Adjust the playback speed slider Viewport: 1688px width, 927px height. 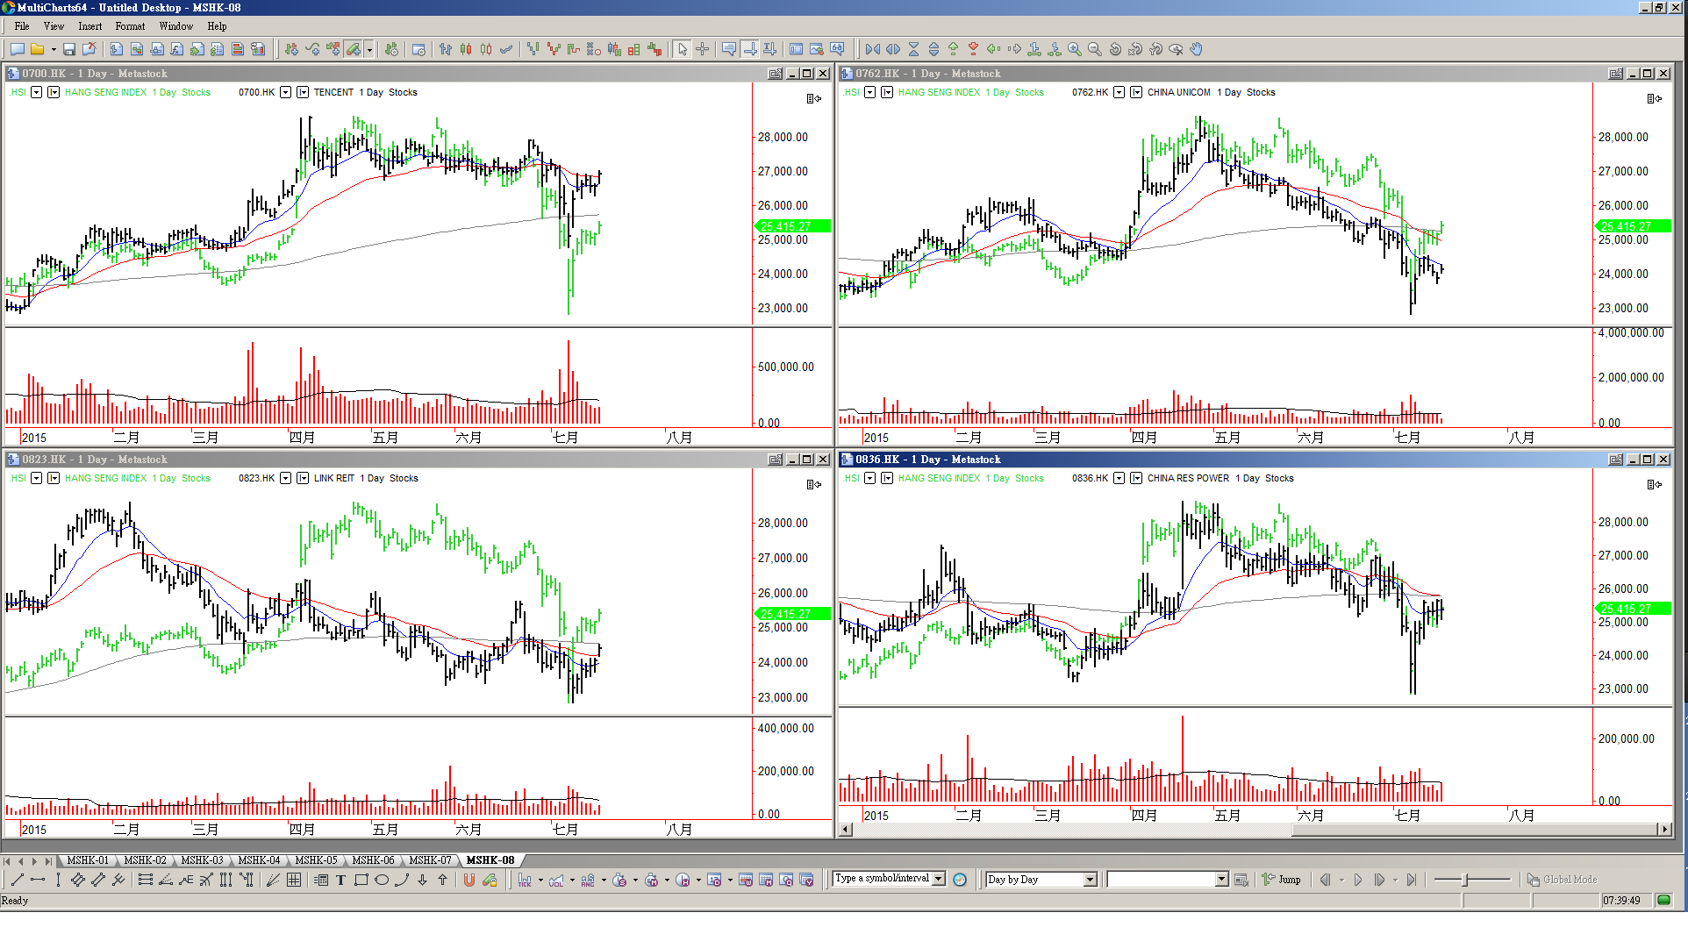click(x=1465, y=880)
